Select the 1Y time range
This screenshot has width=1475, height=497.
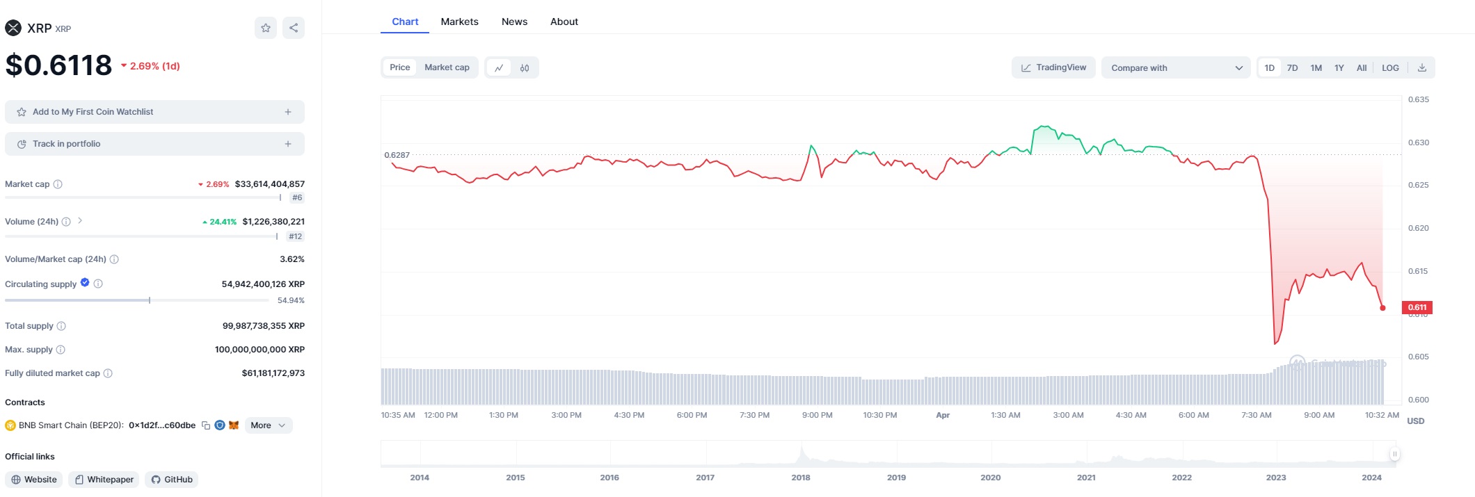(x=1339, y=67)
